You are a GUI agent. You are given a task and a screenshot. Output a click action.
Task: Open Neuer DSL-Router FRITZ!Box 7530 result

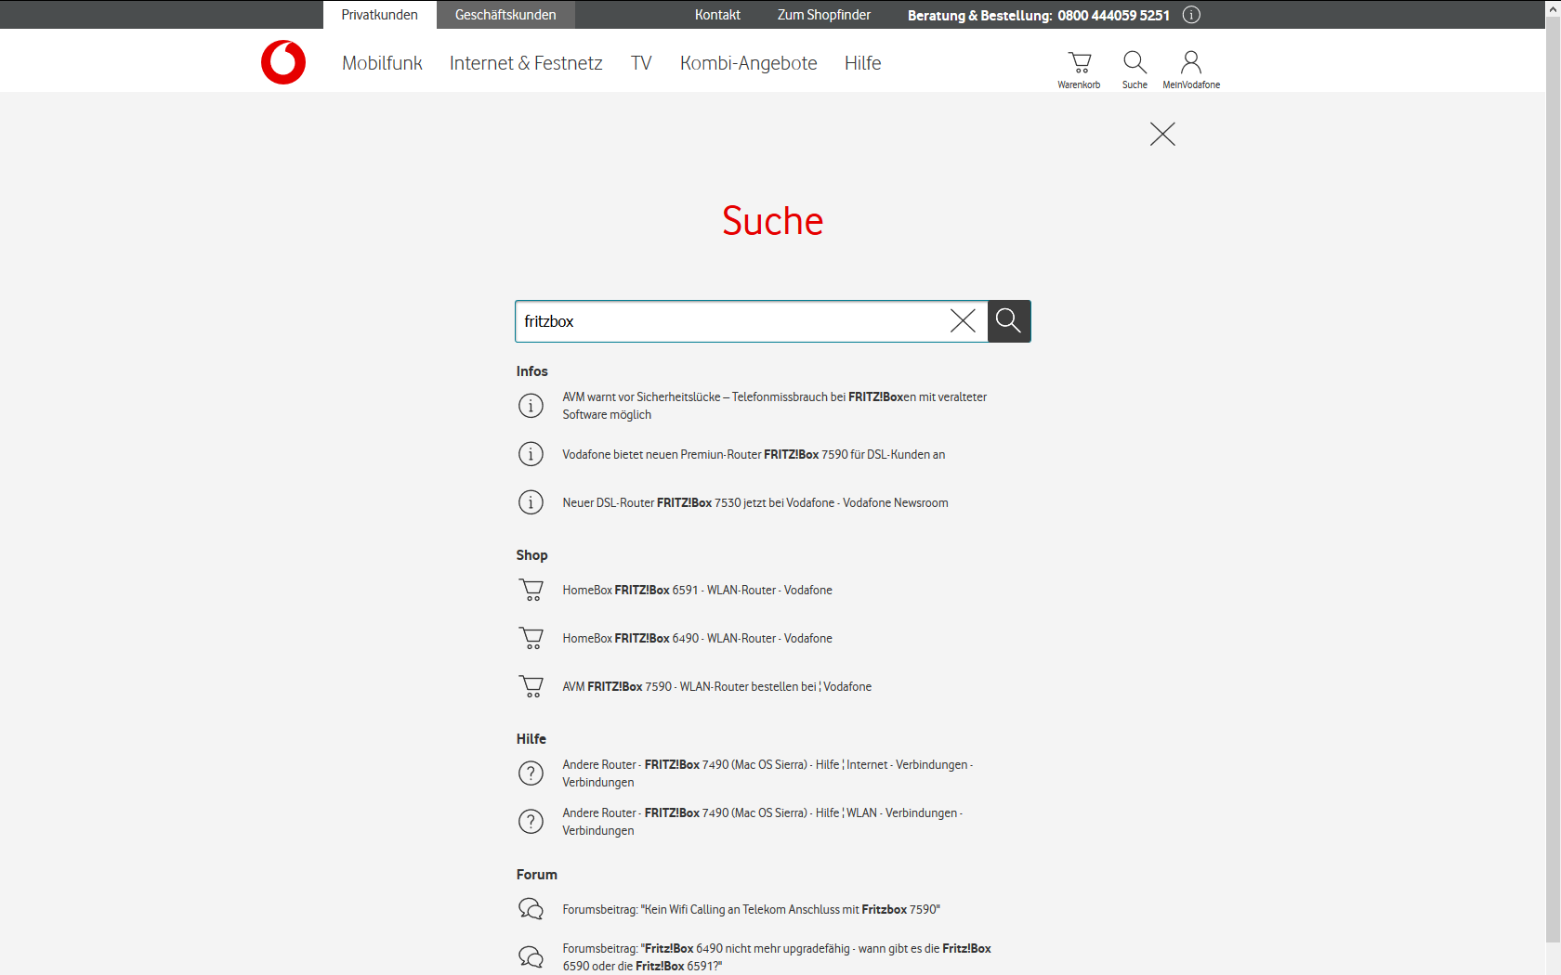755,502
